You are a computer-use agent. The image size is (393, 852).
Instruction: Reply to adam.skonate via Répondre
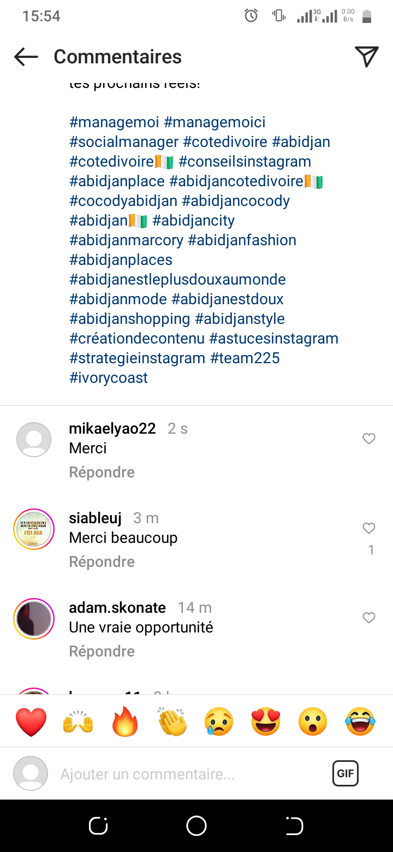click(x=102, y=651)
